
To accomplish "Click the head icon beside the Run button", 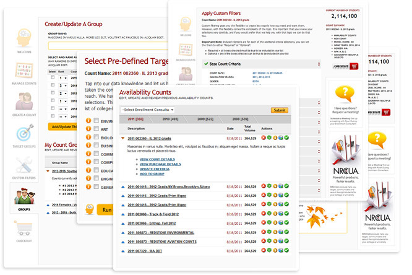I will [x=90, y=209].
